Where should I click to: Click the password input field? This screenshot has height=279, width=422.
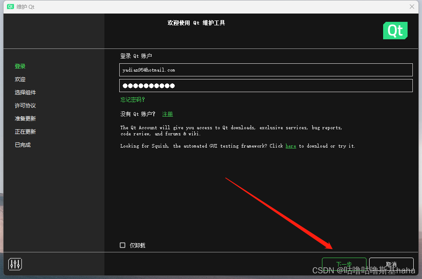click(266, 86)
